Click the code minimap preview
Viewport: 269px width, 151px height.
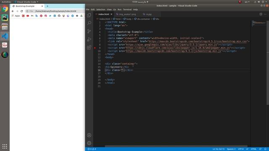[258, 23]
